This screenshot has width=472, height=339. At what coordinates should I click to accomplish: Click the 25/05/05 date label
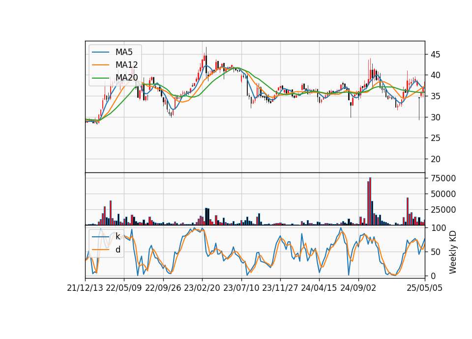pos(425,288)
